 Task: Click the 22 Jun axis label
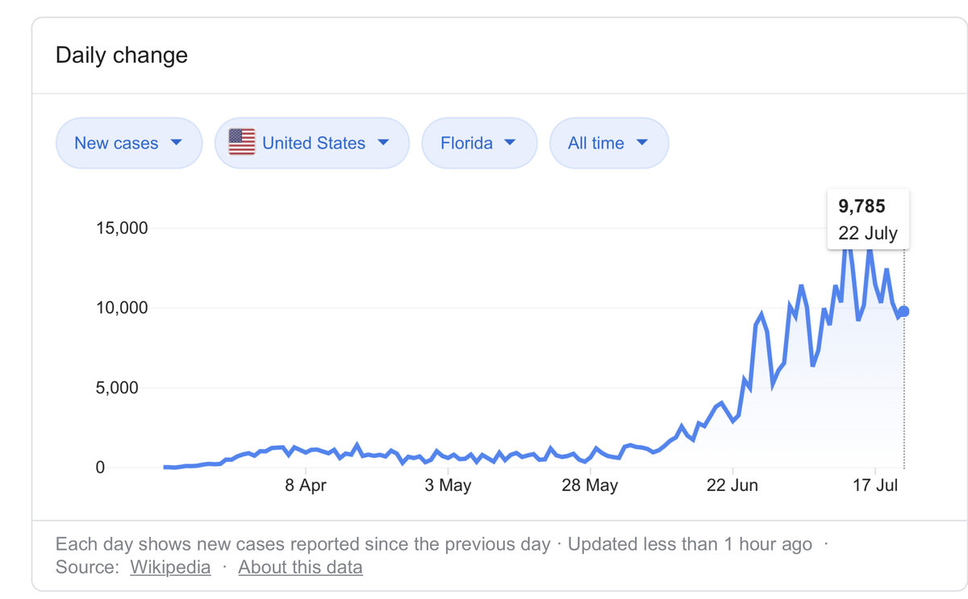click(x=732, y=485)
